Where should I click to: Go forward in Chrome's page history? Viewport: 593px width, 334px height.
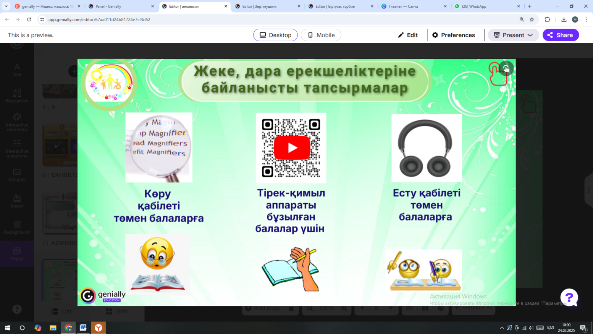point(18,19)
